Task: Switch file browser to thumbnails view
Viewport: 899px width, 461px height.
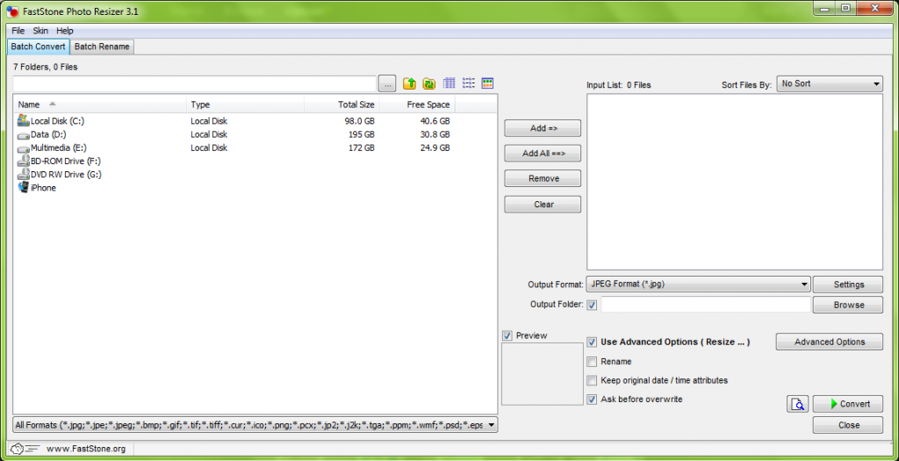Action: (488, 83)
